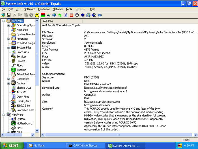This screenshot has height=149, width=198.
Task: Click the first divxmovies.com/codec URL text
Action: [106, 88]
